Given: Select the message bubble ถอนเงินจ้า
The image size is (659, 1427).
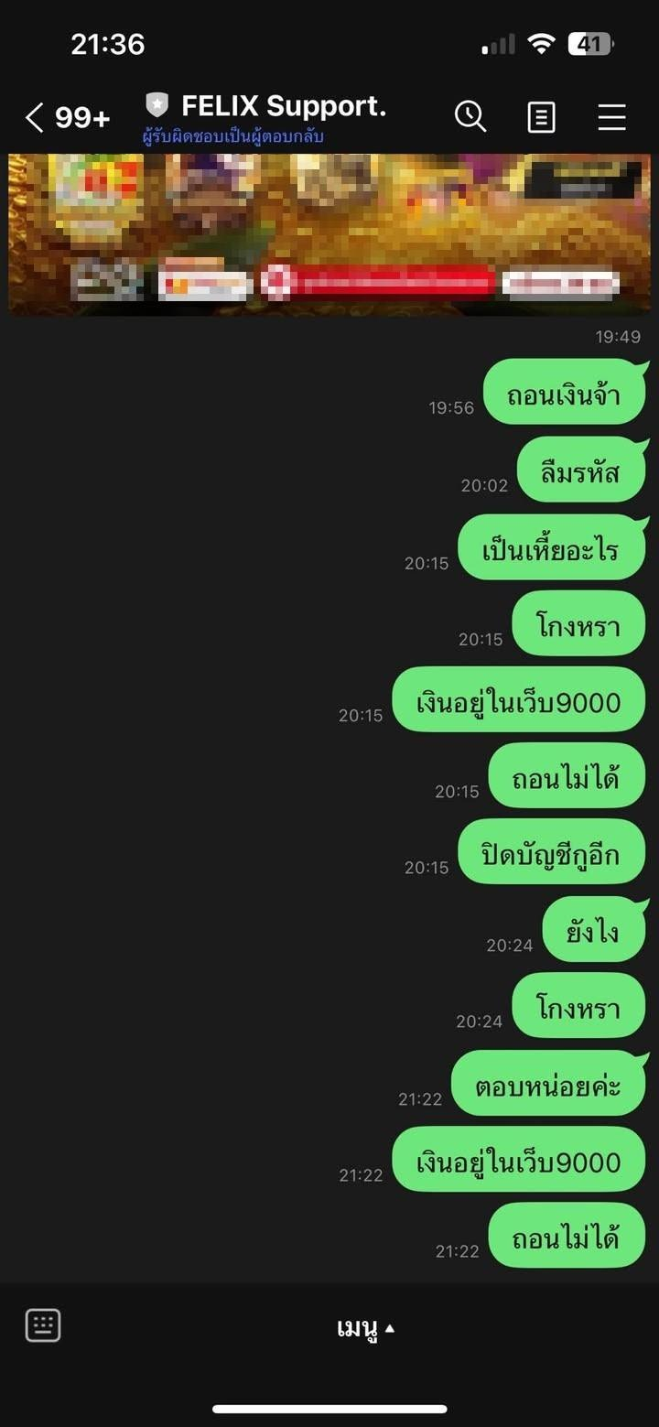Looking at the screenshot, I should point(565,392).
